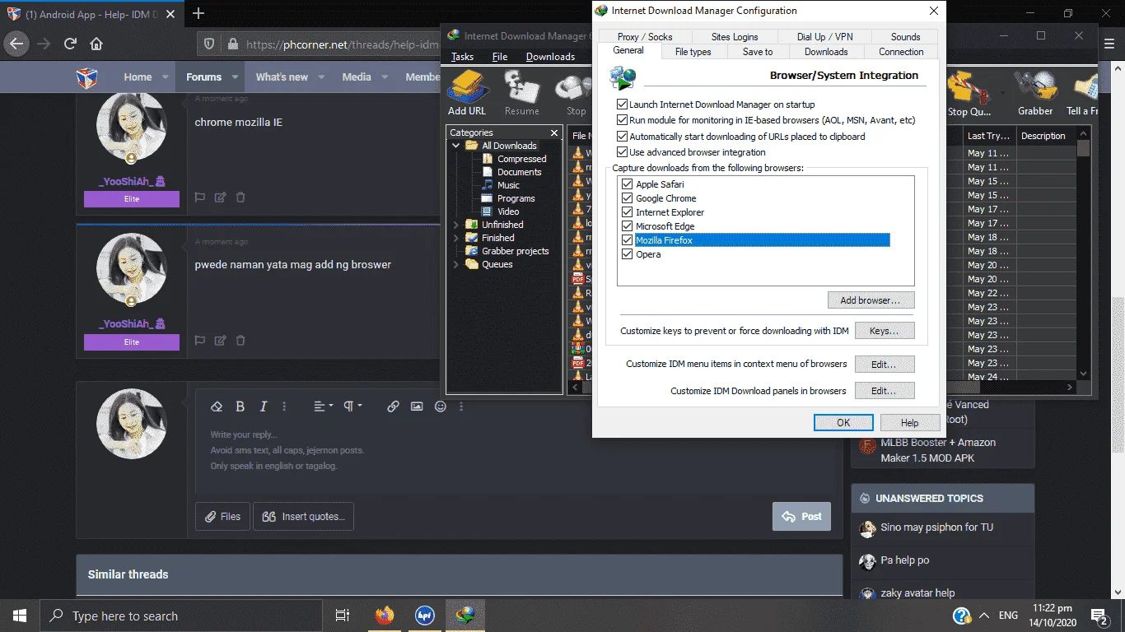1125x632 pixels.
Task: Click Help in IDM Configuration
Action: coord(909,423)
